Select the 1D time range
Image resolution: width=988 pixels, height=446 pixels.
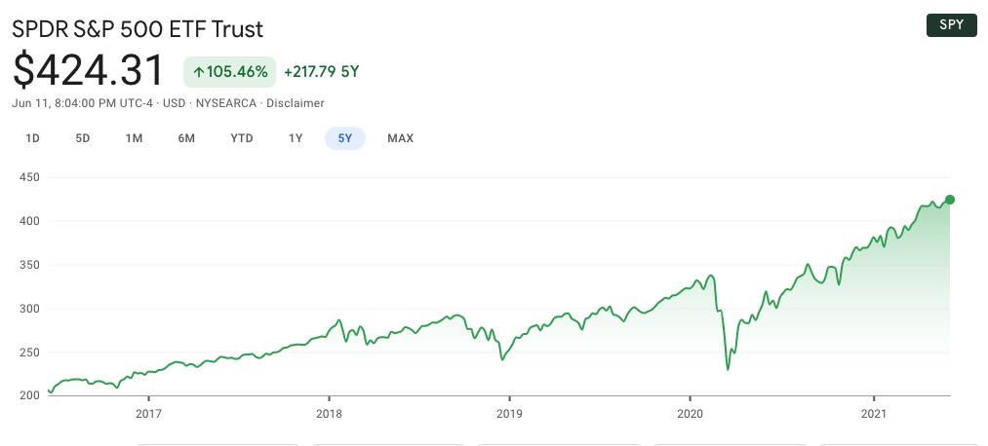click(32, 138)
